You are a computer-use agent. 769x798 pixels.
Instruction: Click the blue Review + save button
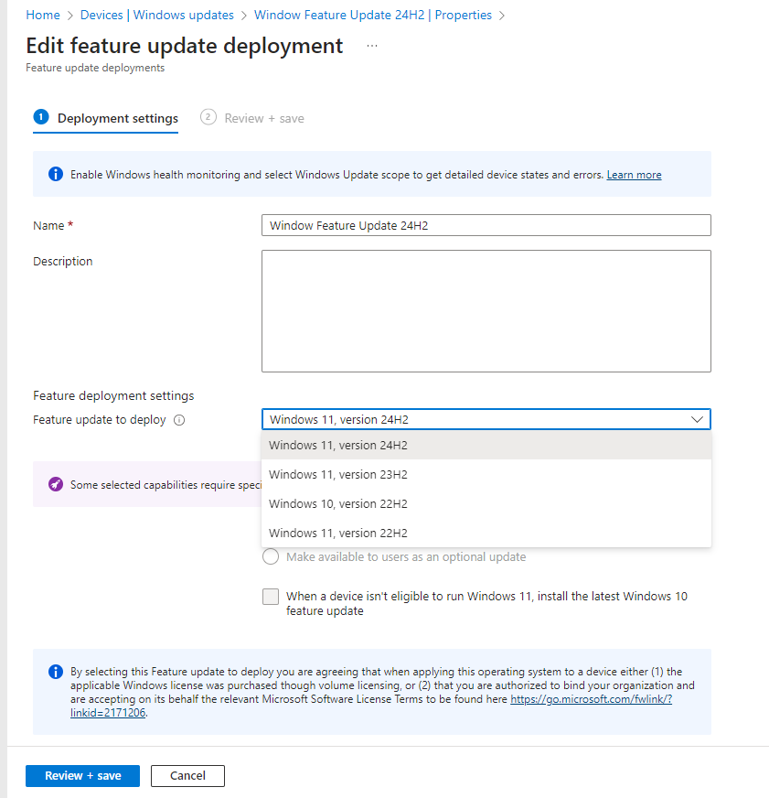(x=82, y=776)
